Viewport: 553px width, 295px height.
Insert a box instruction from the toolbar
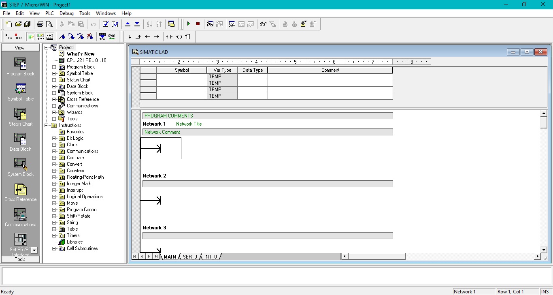click(187, 36)
